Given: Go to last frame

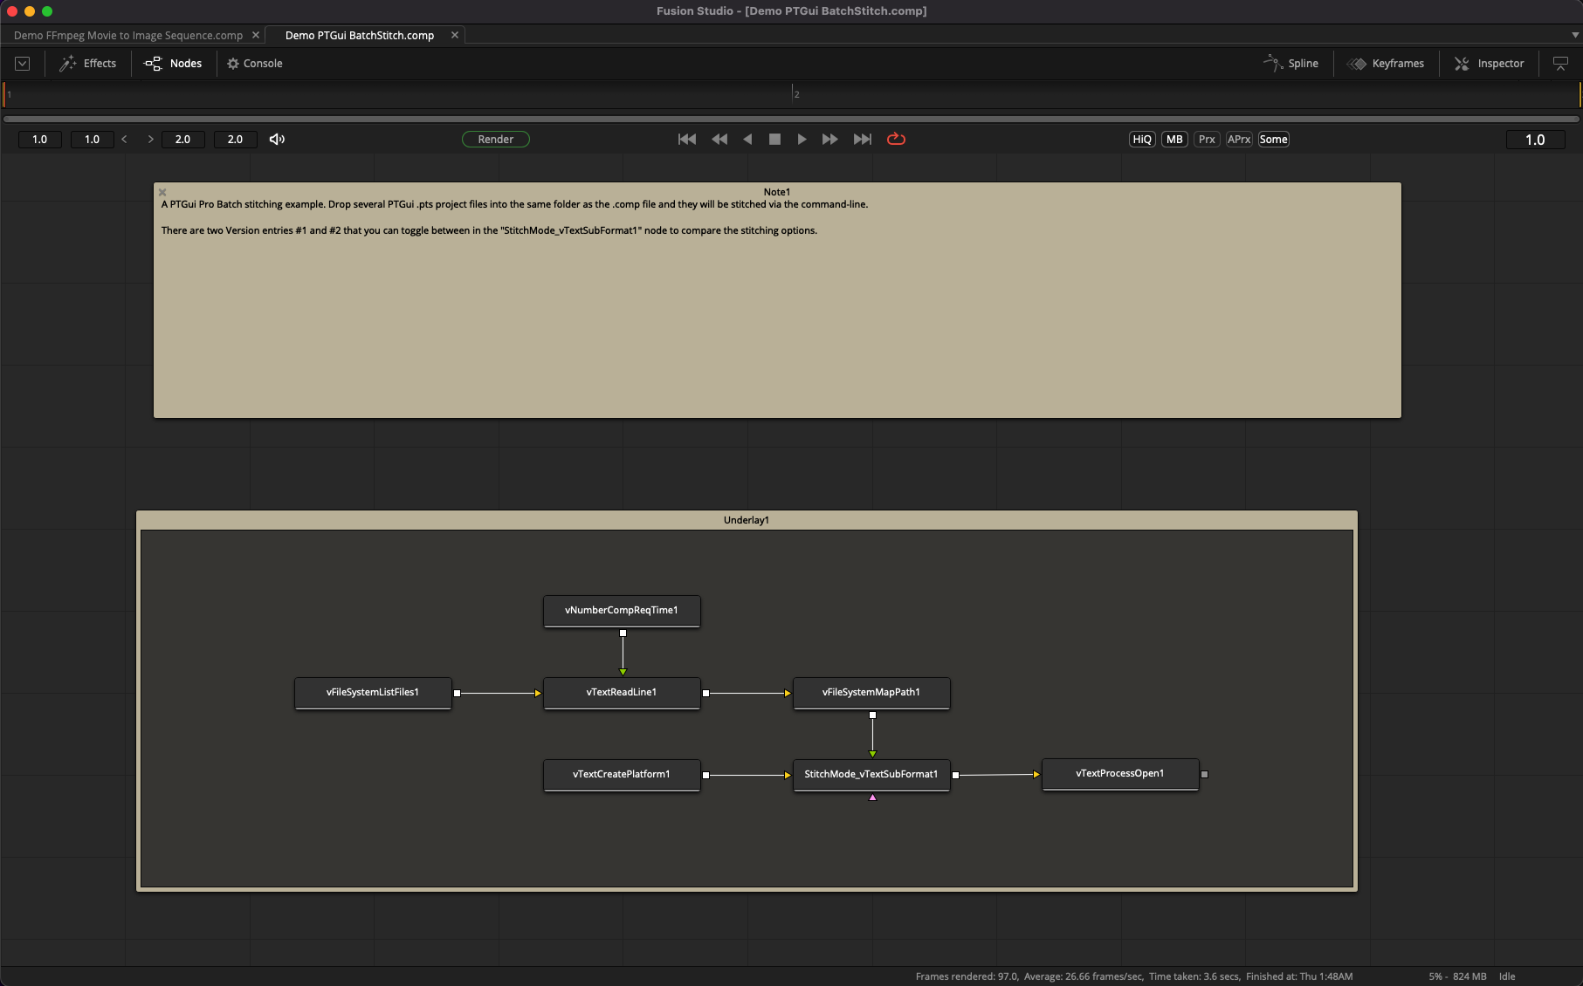Looking at the screenshot, I should pos(862,140).
